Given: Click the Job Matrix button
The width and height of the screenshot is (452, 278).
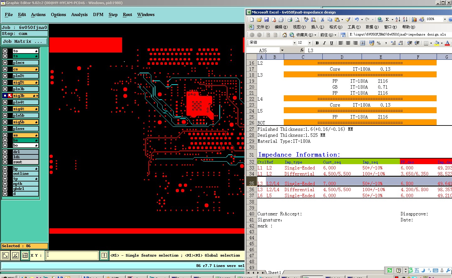Looking at the screenshot, I should coord(24,42).
